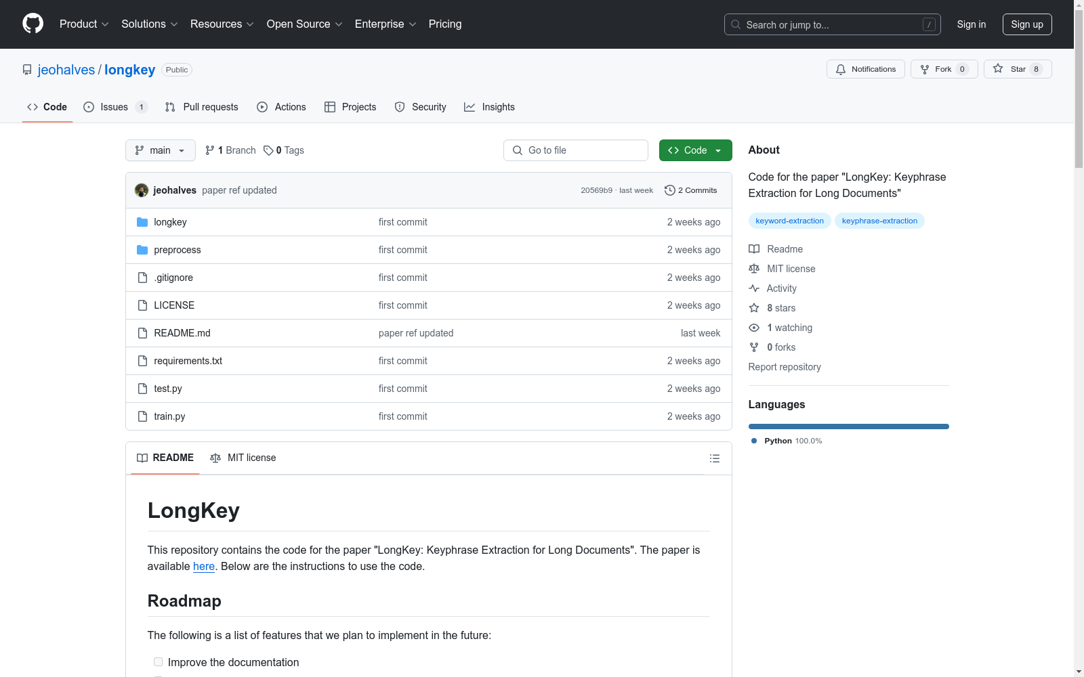1084x677 pixels.
Task: Click the README.md file icon
Action: [x=142, y=333]
